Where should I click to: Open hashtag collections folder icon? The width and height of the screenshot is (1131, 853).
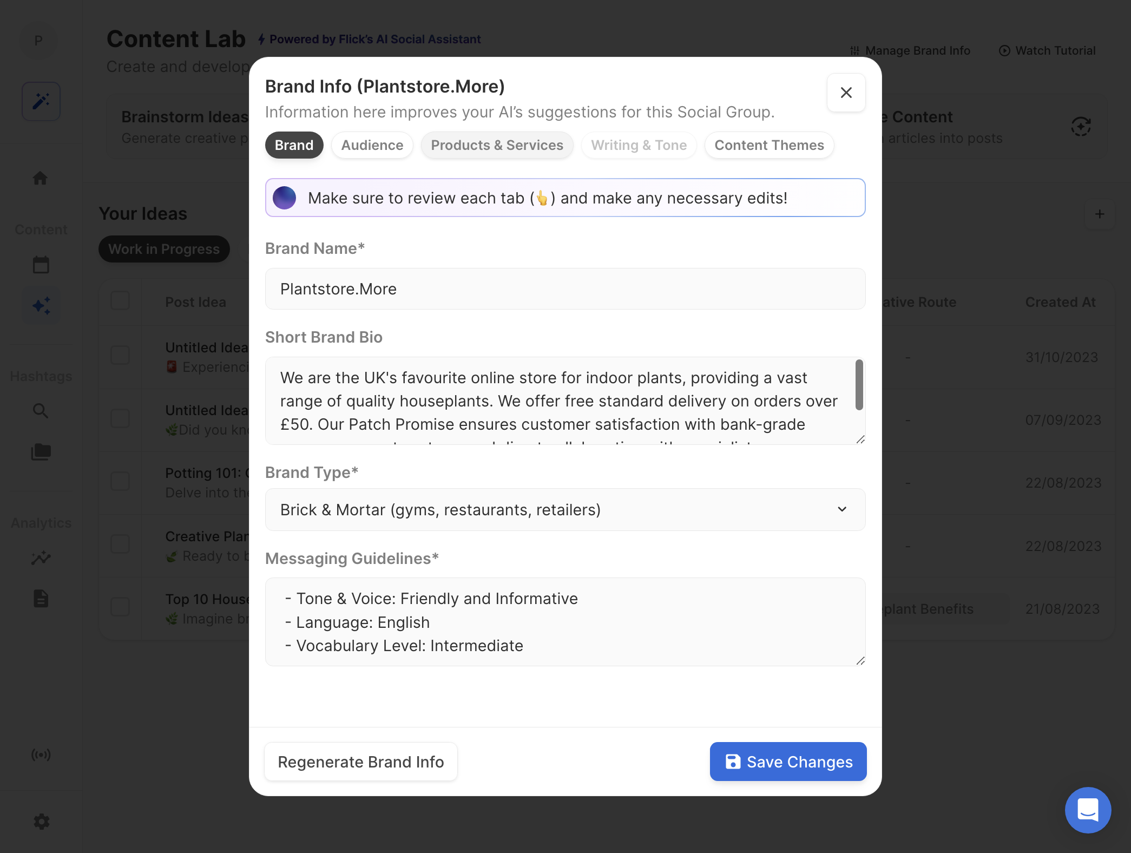tap(41, 452)
